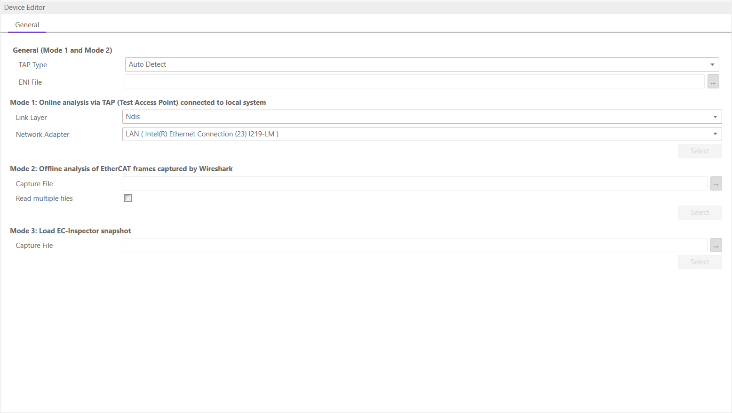Focus the Mode 2 Capture File field

[x=414, y=183]
